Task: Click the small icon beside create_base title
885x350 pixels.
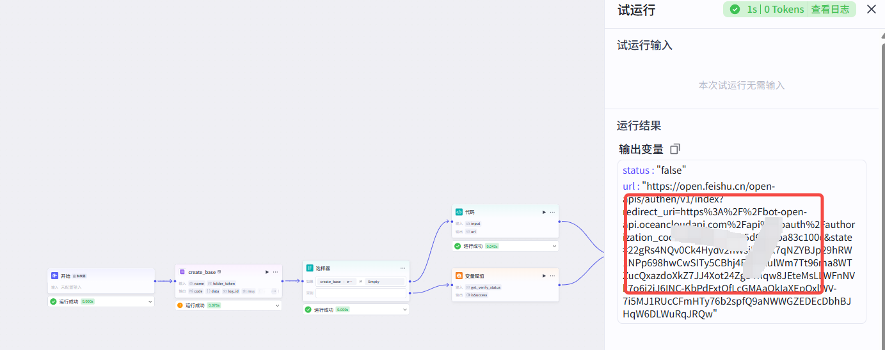Action: tap(219, 271)
